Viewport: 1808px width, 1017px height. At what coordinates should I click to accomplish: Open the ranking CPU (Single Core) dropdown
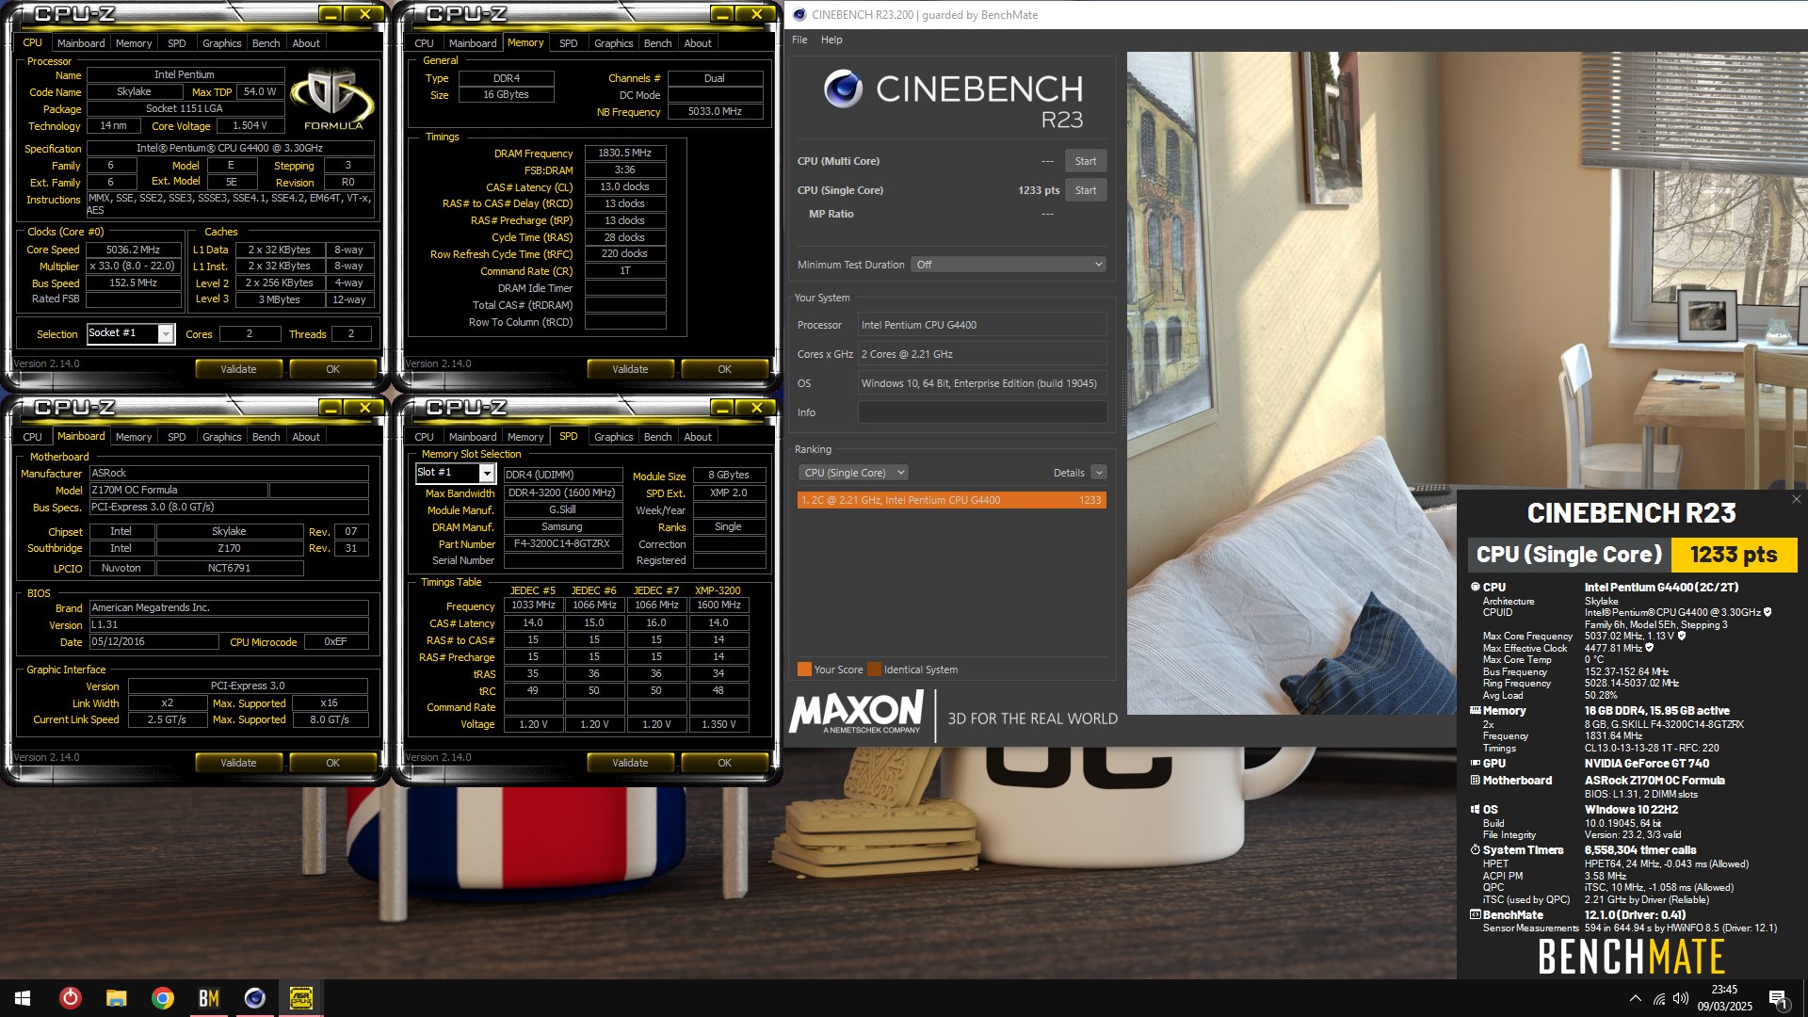853,473
